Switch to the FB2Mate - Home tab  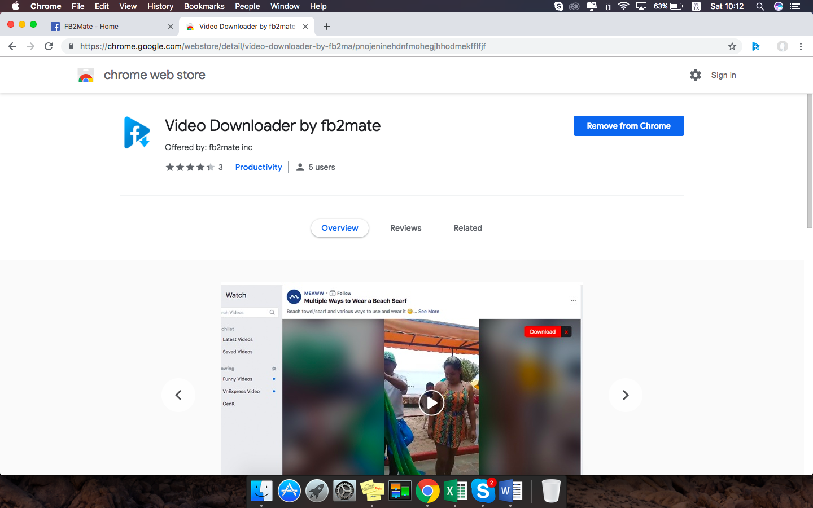tap(107, 27)
